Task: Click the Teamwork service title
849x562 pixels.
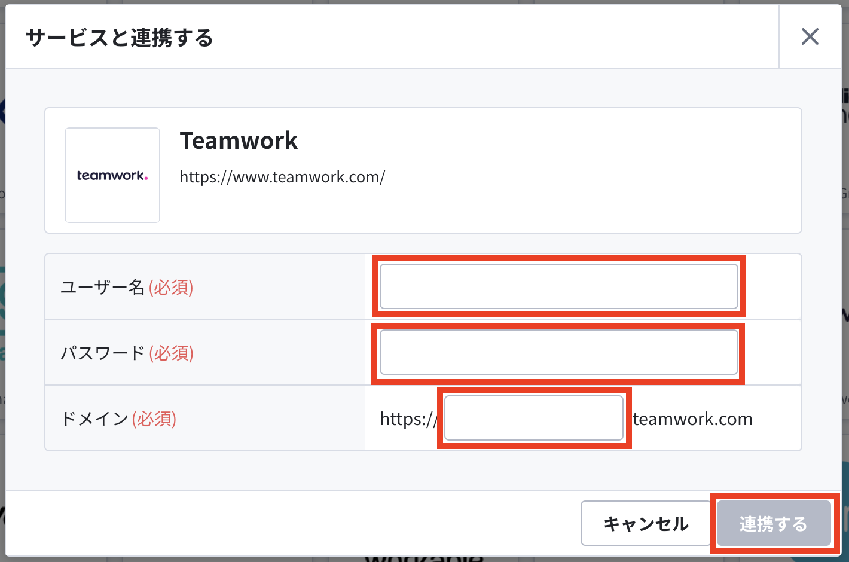Action: coord(239,141)
